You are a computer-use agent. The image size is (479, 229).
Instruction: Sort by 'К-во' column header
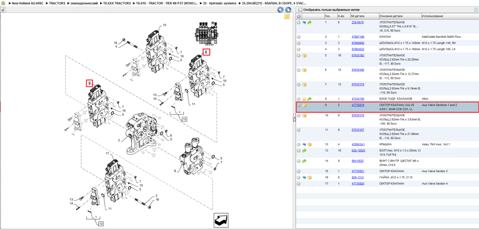(343, 16)
